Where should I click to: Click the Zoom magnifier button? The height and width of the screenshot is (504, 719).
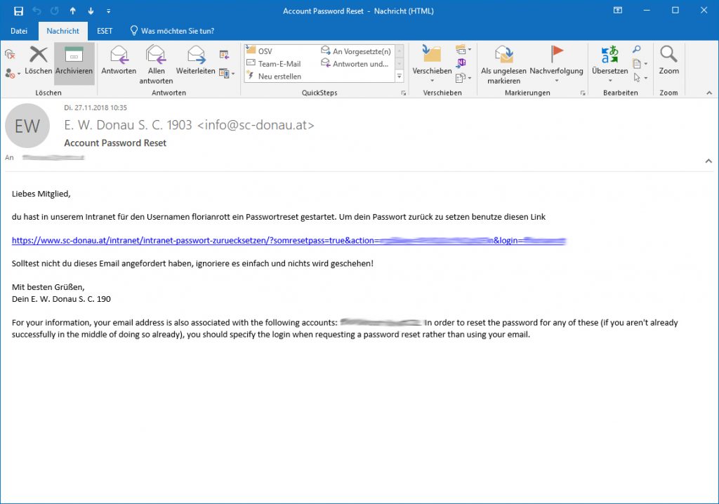[668, 61]
